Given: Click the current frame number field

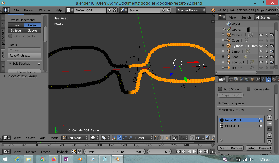Looking at the screenshot, I should coord(159,152).
